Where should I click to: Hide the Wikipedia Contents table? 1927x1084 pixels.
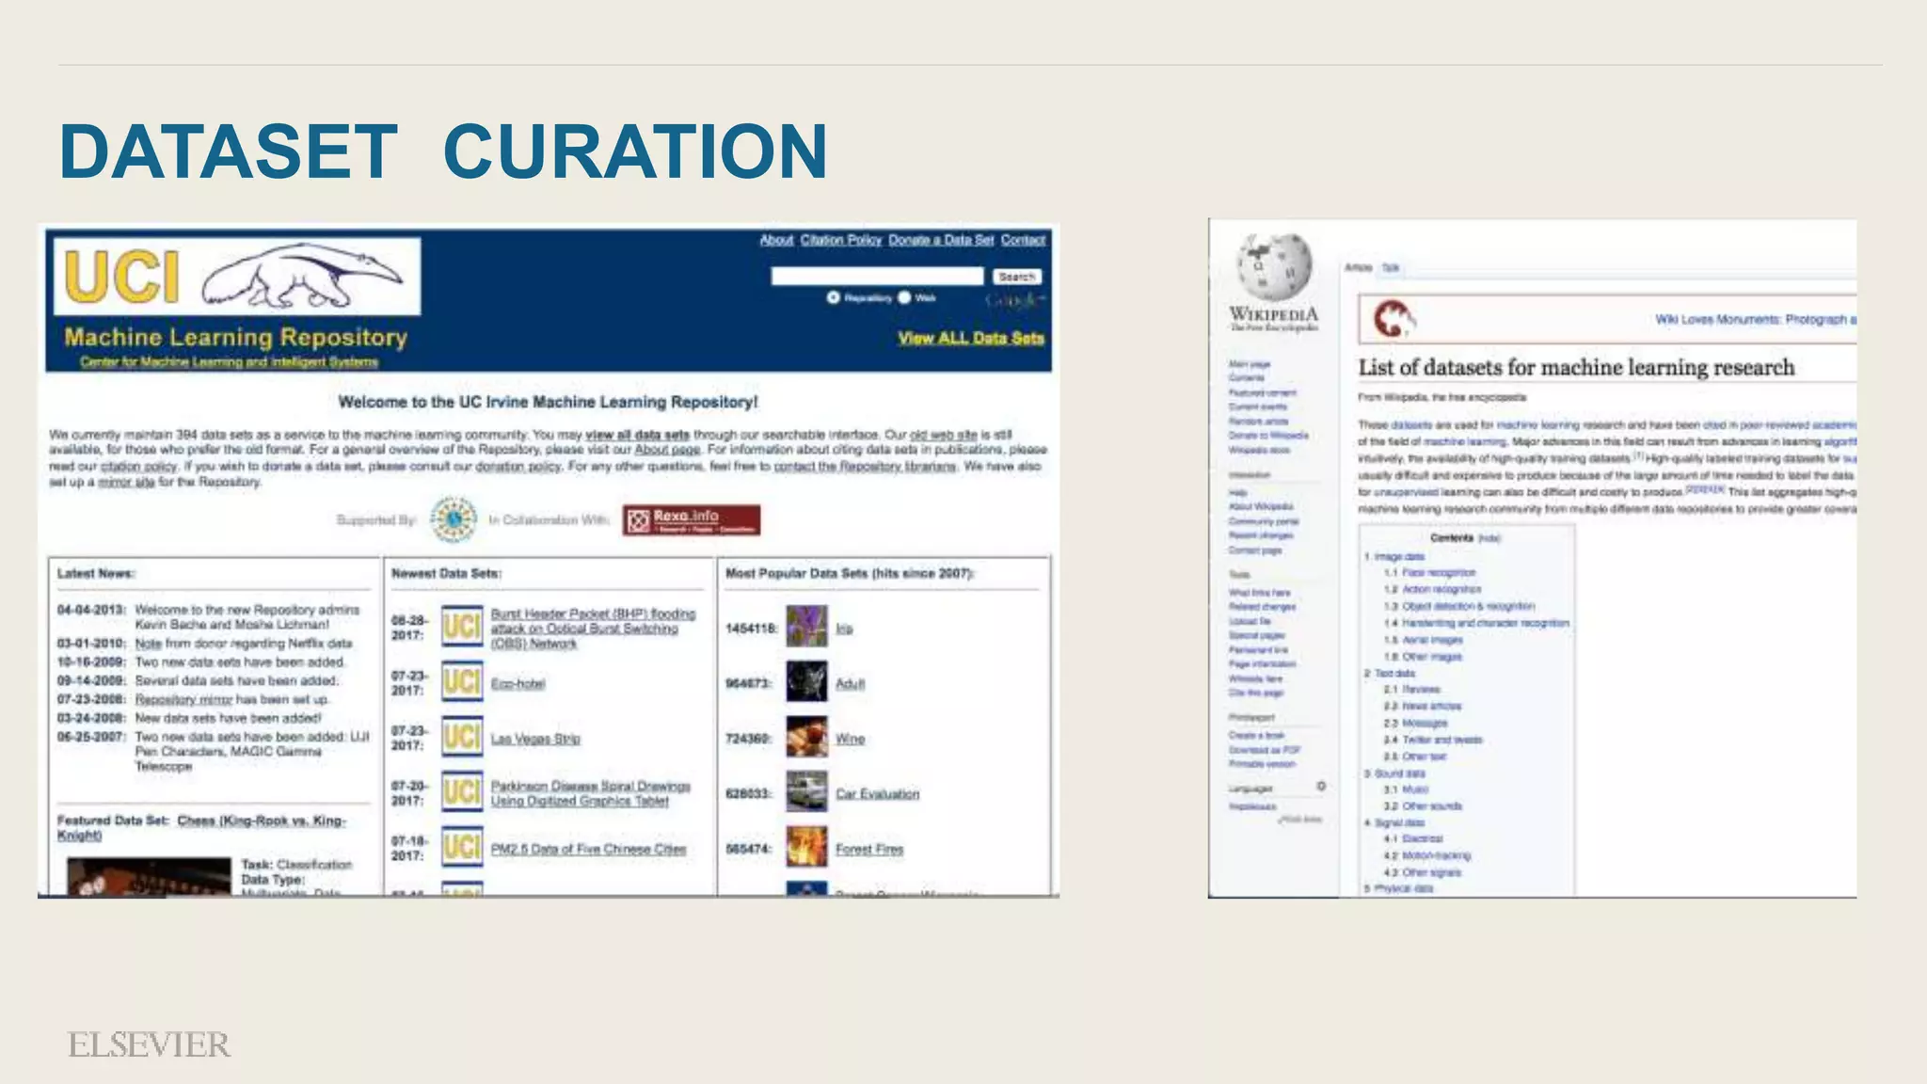click(x=1489, y=538)
